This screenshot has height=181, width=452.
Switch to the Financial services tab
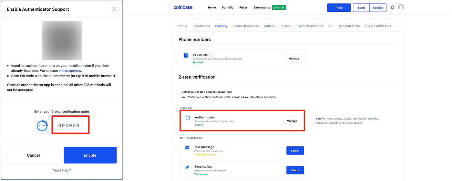(x=246, y=26)
